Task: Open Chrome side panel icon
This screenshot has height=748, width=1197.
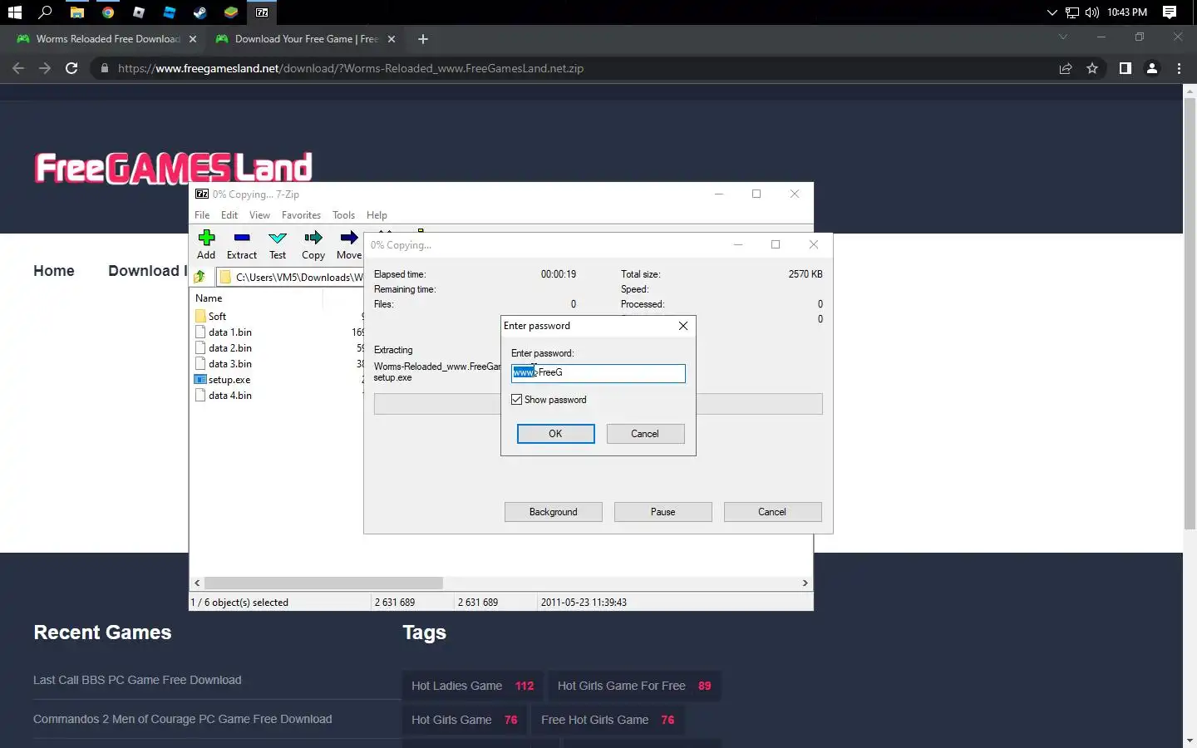Action: point(1125,68)
